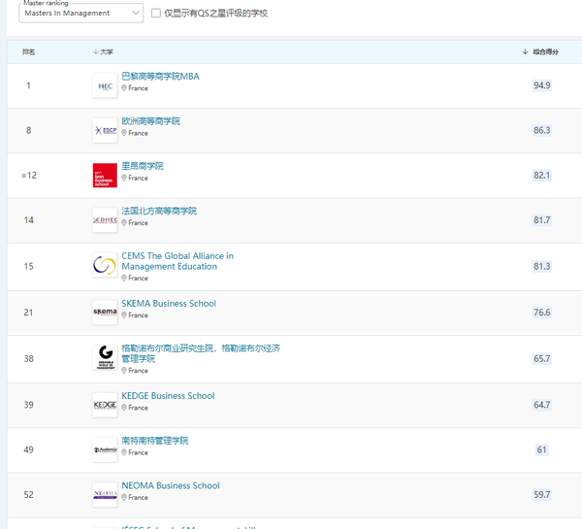Click the 排名 column header
The width and height of the screenshot is (582, 529).
tap(28, 52)
